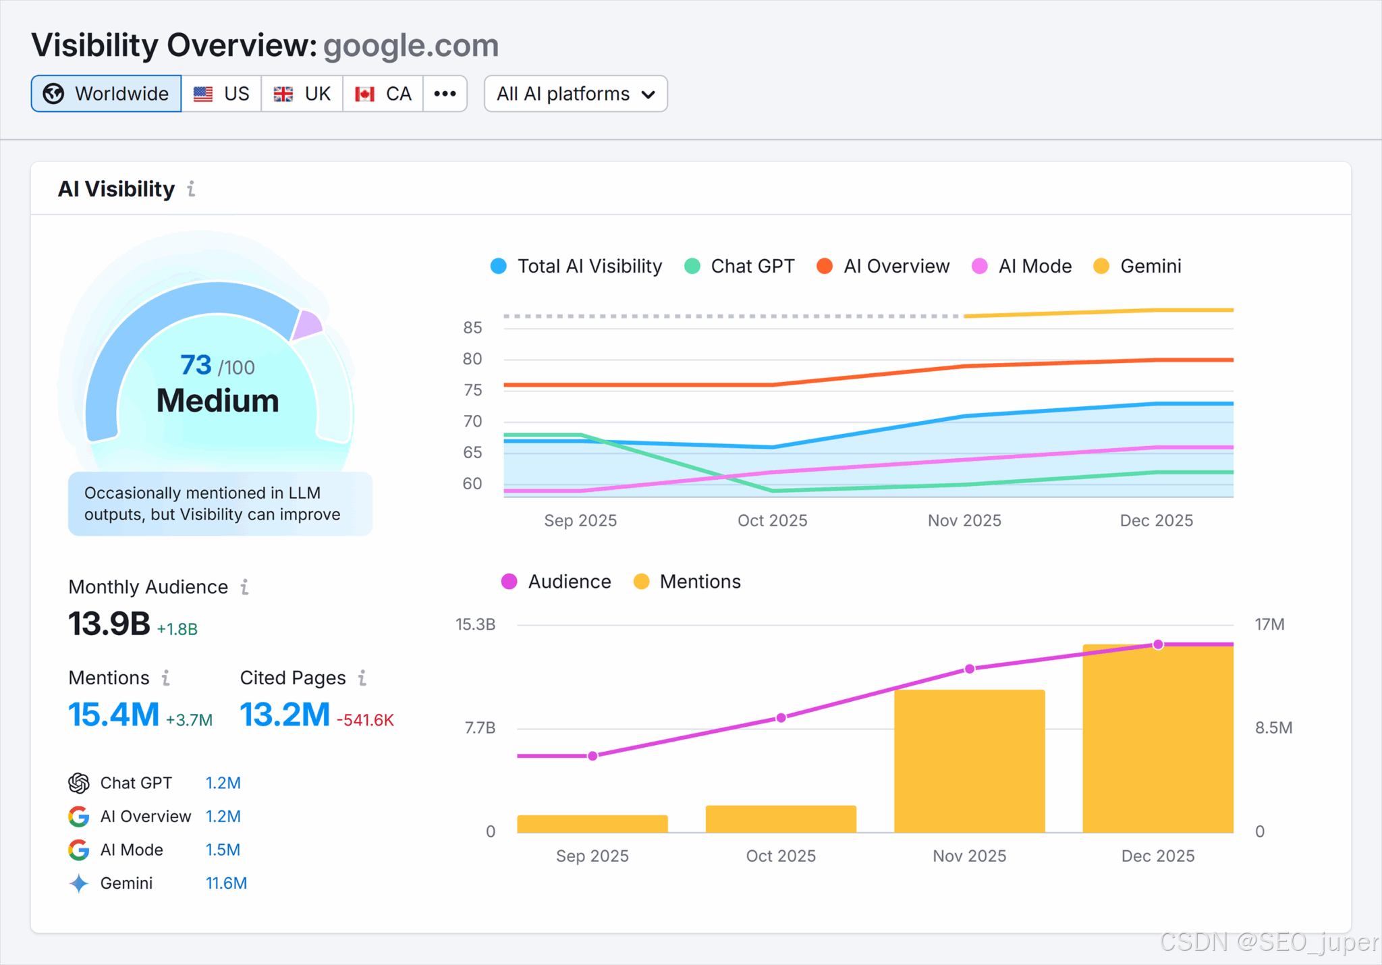Toggle the Total AI Visibility legend series
Image resolution: width=1382 pixels, height=965 pixels.
577,266
